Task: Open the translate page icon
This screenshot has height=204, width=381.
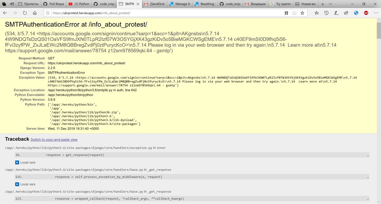Action: click(x=286, y=13)
